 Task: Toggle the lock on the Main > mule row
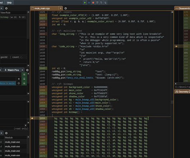[24, 83]
